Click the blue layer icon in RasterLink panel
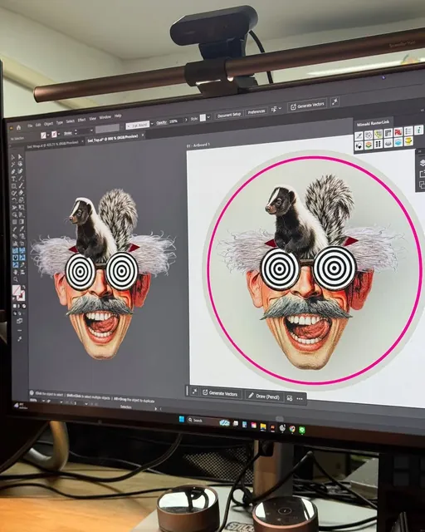Screen dimensions: 425x532 click(398, 142)
